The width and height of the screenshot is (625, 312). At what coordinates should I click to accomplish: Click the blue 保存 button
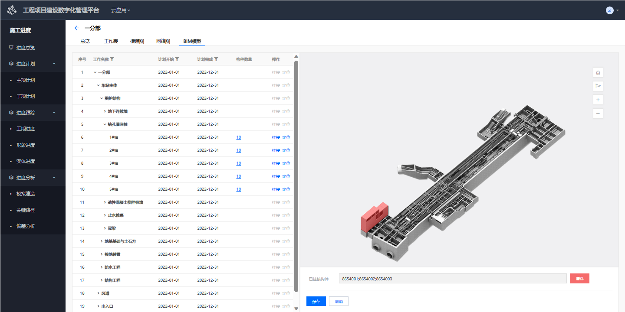(x=316, y=301)
